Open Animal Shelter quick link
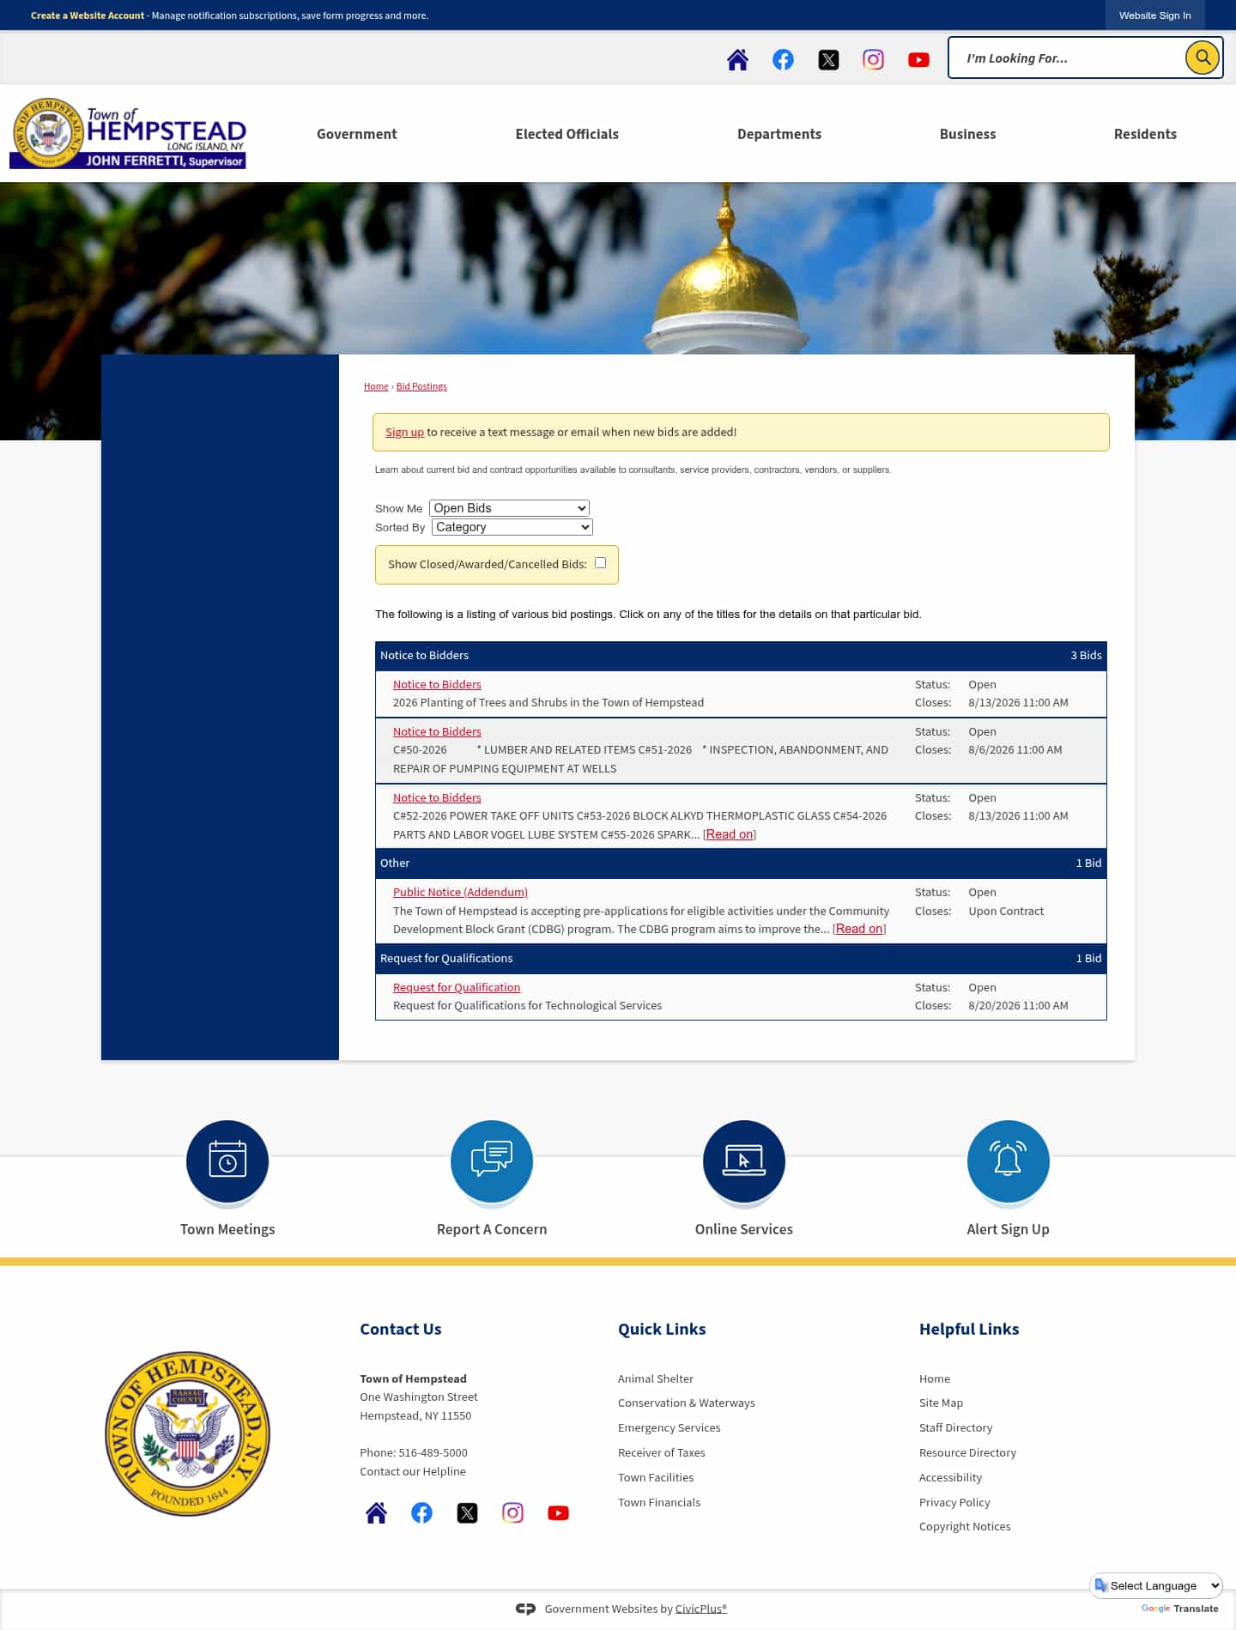1236x1630 pixels. click(656, 1379)
